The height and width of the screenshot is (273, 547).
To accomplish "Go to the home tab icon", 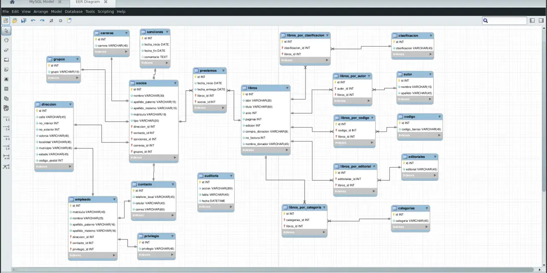I will (x=12, y=2).
